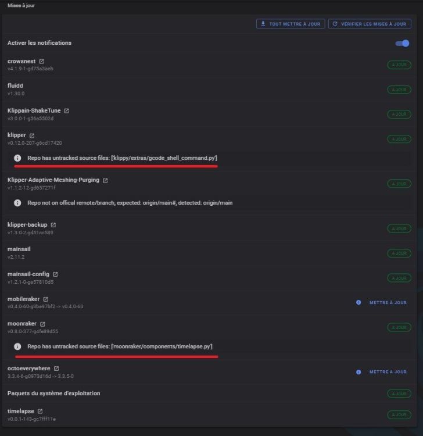Open mainsail-config external link icon

click(55, 274)
